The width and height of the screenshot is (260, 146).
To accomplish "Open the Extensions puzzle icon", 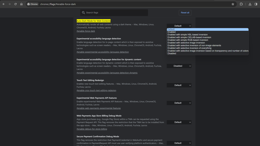I will 241,4.
